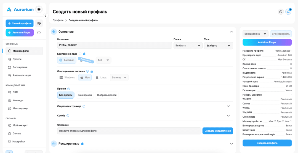Click the info icon beside Прокси label
Image resolution: width=298 pixels, height=153 pixels.
[x=69, y=89]
